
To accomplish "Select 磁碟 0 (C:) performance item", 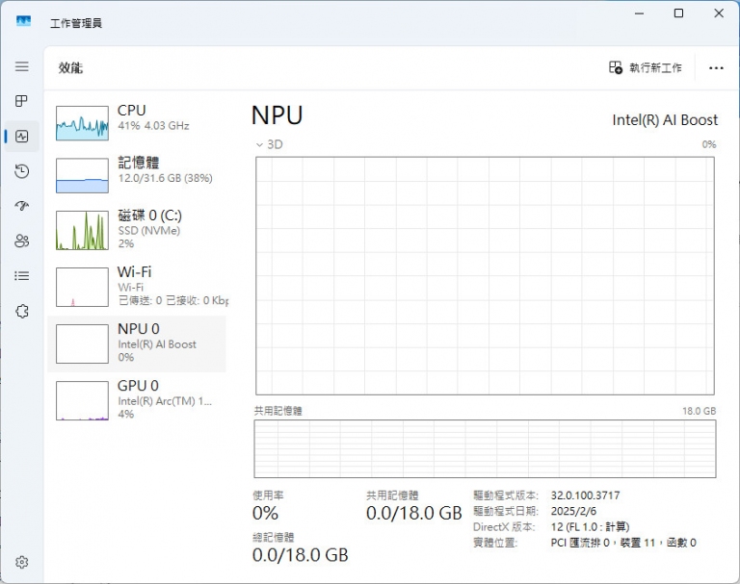I will pos(137,230).
